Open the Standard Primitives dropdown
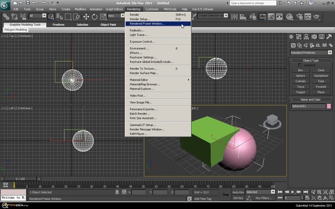This screenshot has width=335, height=209. point(311,52)
